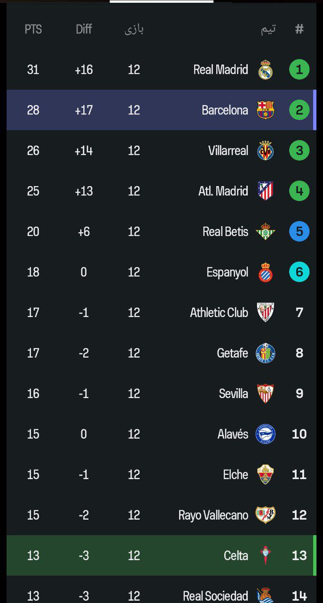Click the Real Madrid club crest
323x603 pixels.
[x=266, y=70]
